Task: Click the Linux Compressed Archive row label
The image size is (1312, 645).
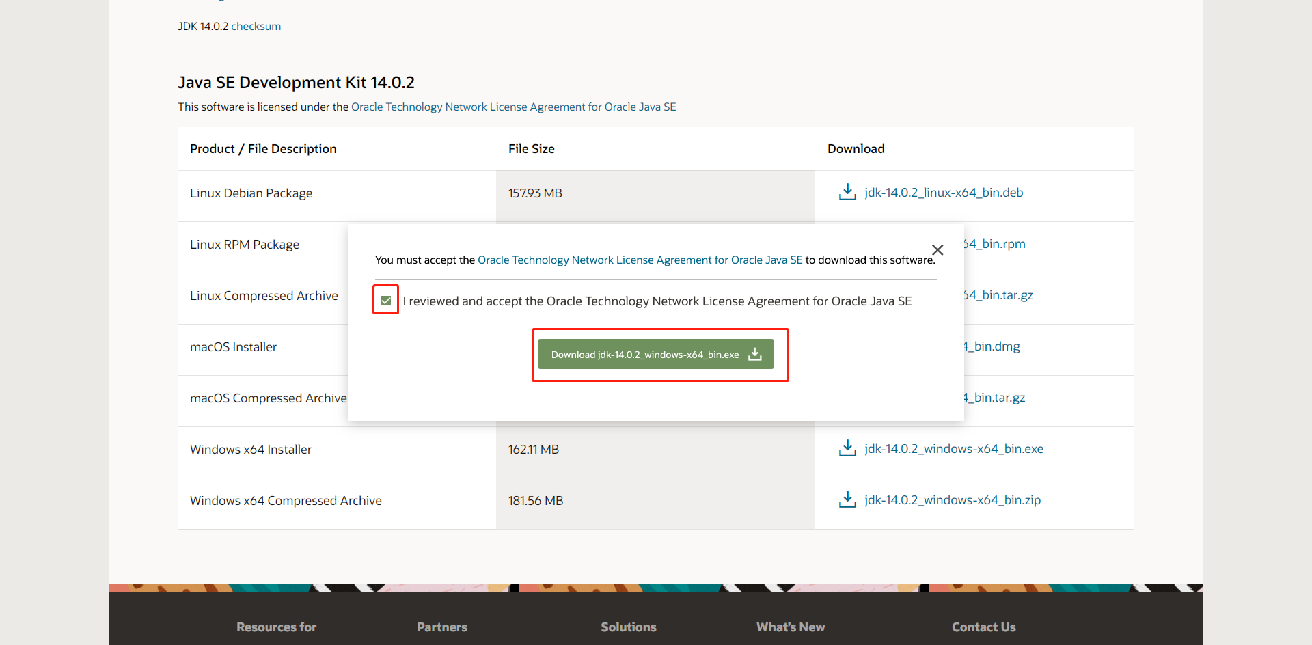Action: tap(264, 296)
